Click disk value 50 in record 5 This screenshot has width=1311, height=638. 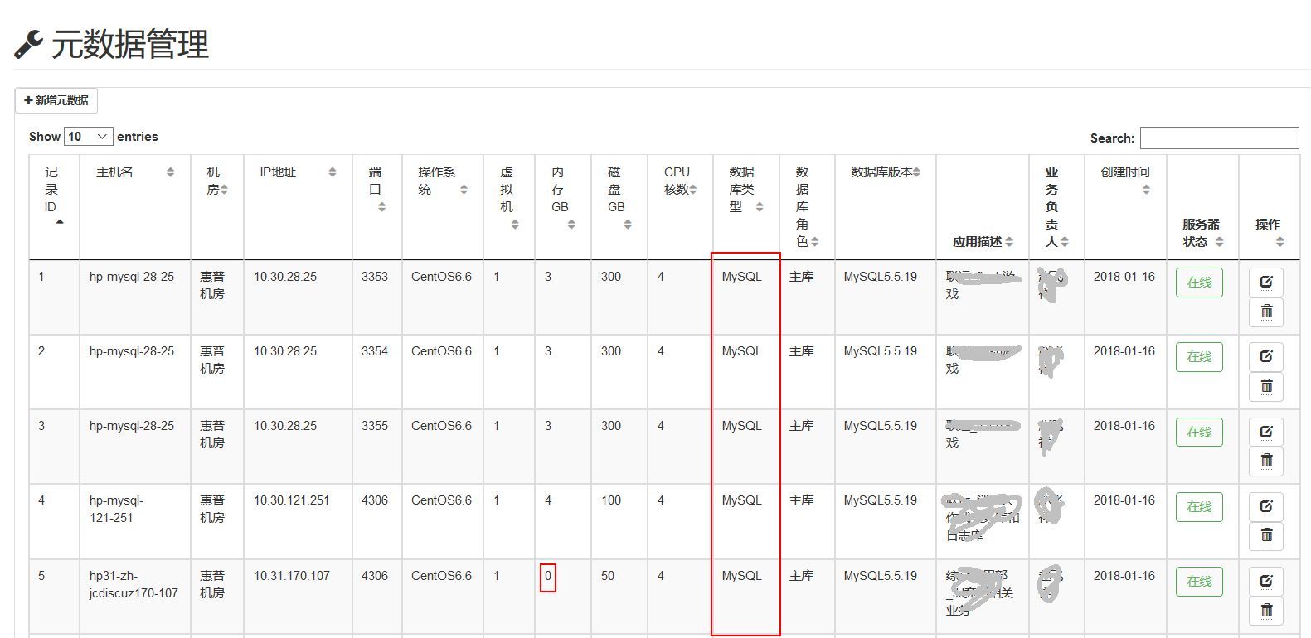tap(608, 575)
